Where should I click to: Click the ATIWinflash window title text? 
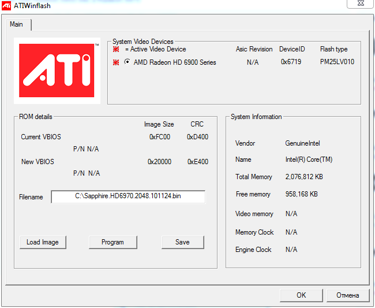tap(32, 6)
